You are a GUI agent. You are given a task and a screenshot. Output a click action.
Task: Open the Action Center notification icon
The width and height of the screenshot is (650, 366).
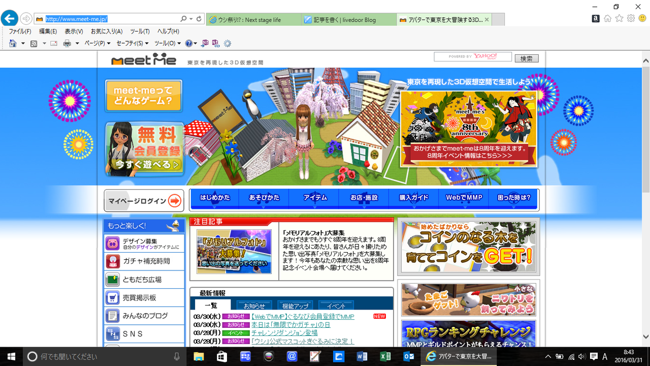(593, 357)
